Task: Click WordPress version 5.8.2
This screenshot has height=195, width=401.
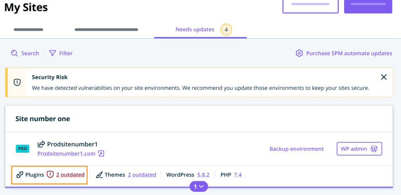Action: (203, 175)
